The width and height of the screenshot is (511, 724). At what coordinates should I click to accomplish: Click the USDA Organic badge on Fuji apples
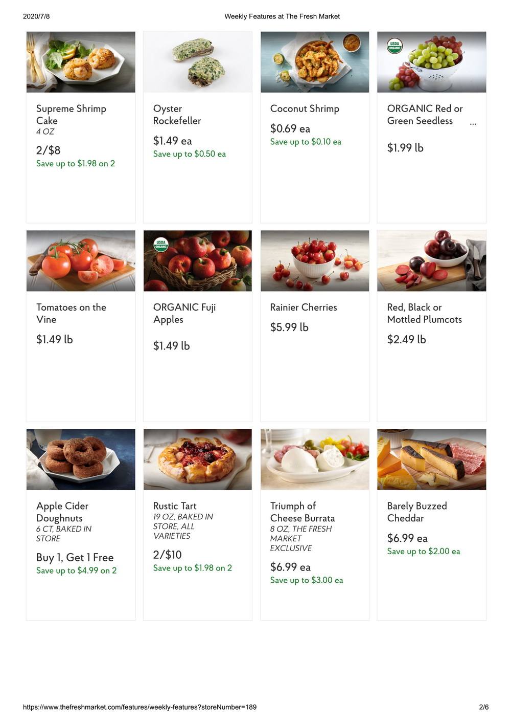pos(161,244)
